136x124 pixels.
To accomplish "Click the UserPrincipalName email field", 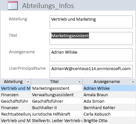I will pyautogui.click(x=91, y=71).
